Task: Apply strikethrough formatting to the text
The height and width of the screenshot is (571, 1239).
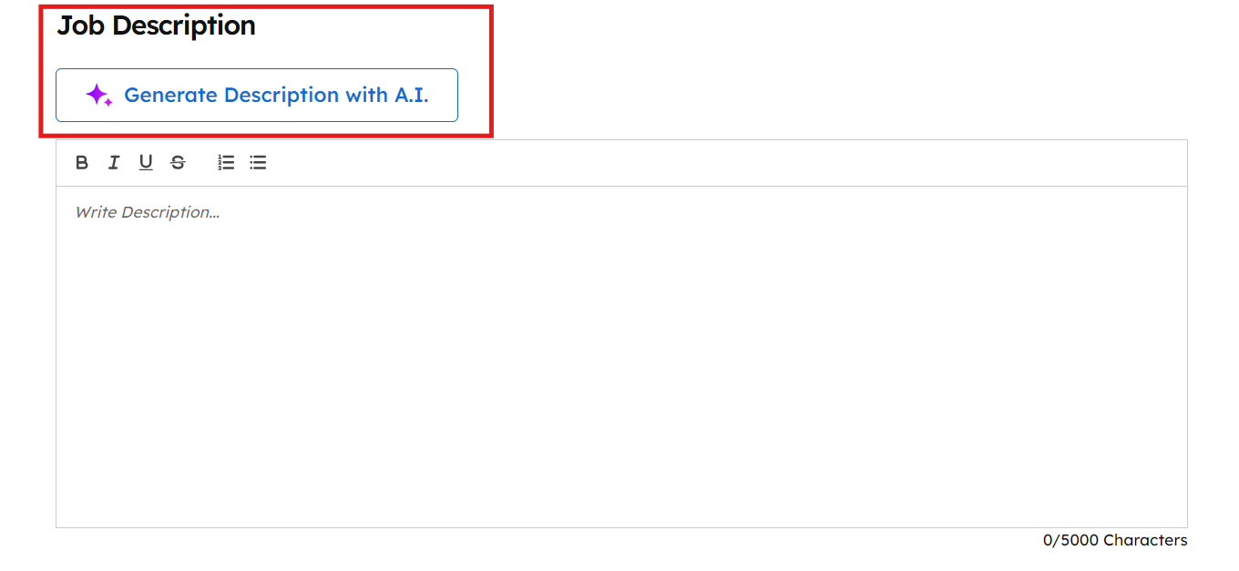Action: coord(178,163)
